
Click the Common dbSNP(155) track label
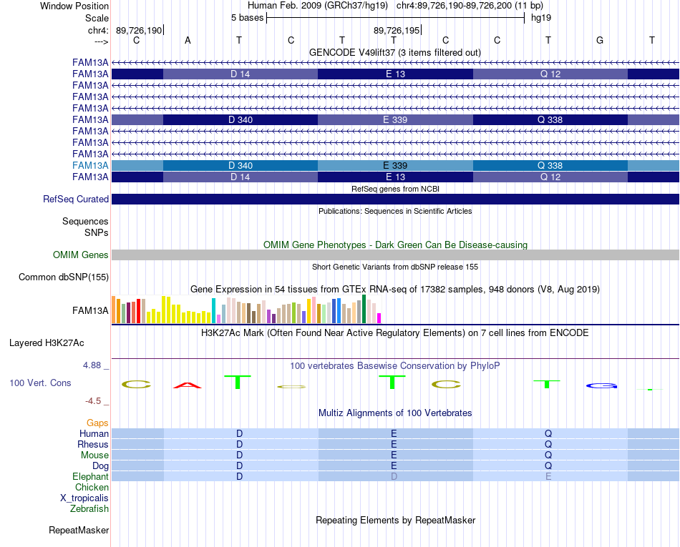(x=63, y=277)
